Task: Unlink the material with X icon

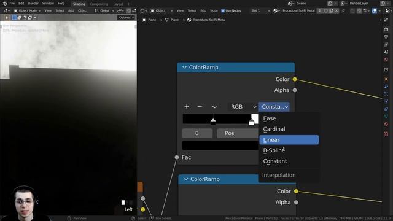Action: pos(337,10)
